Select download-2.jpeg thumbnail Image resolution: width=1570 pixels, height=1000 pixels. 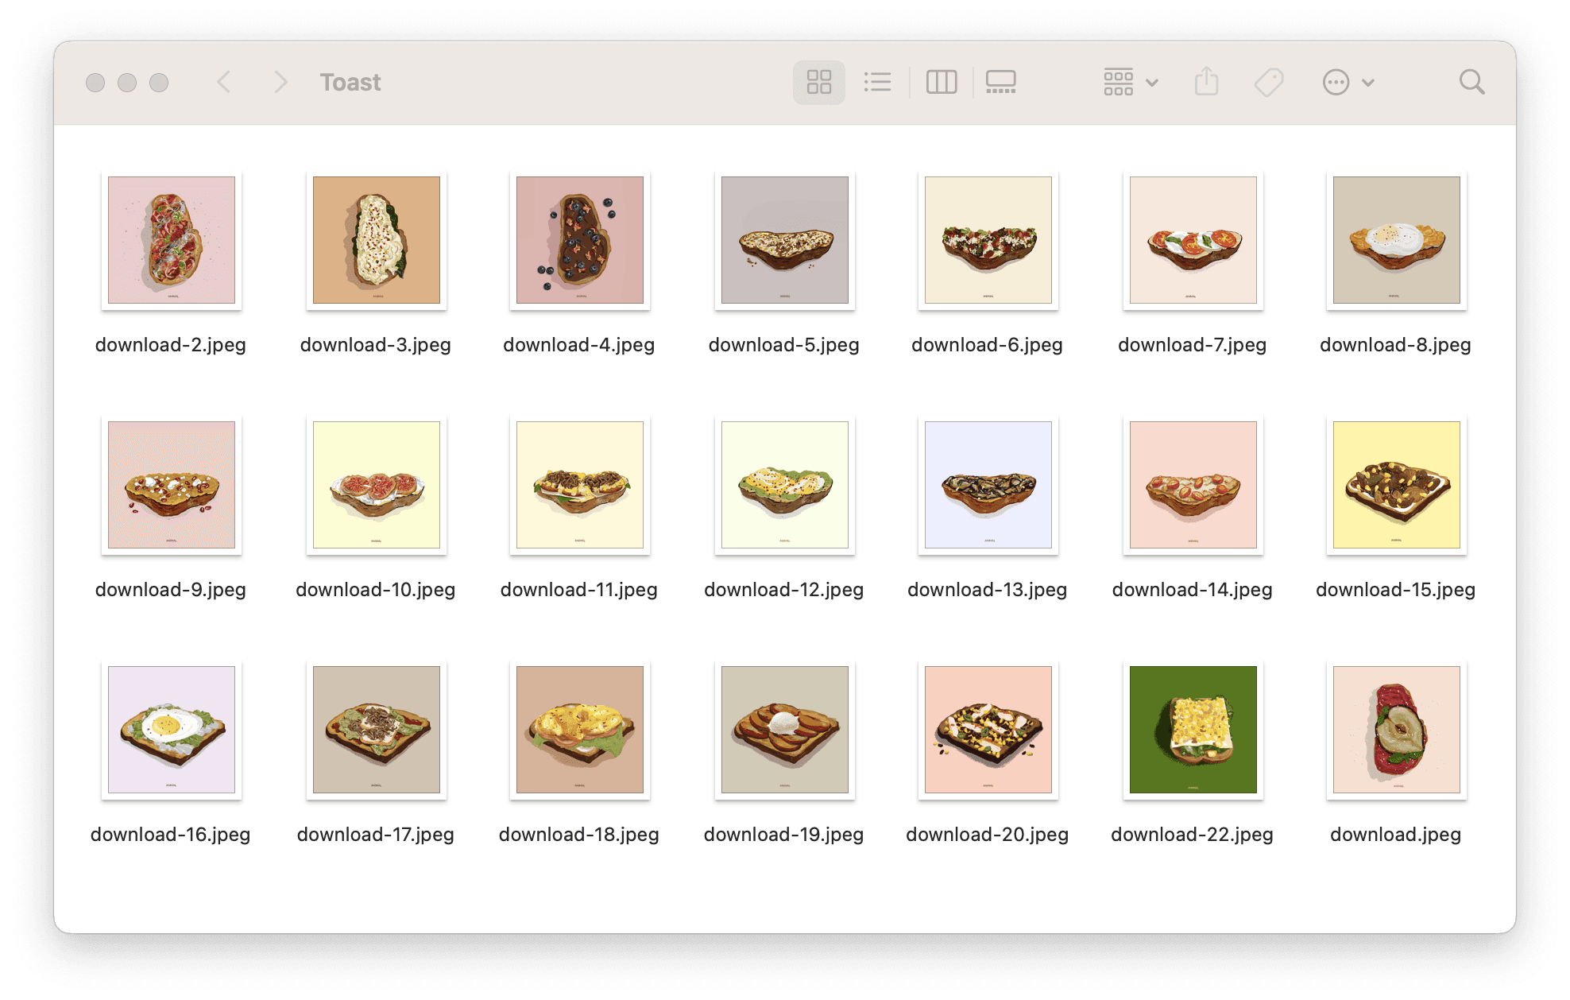[172, 240]
